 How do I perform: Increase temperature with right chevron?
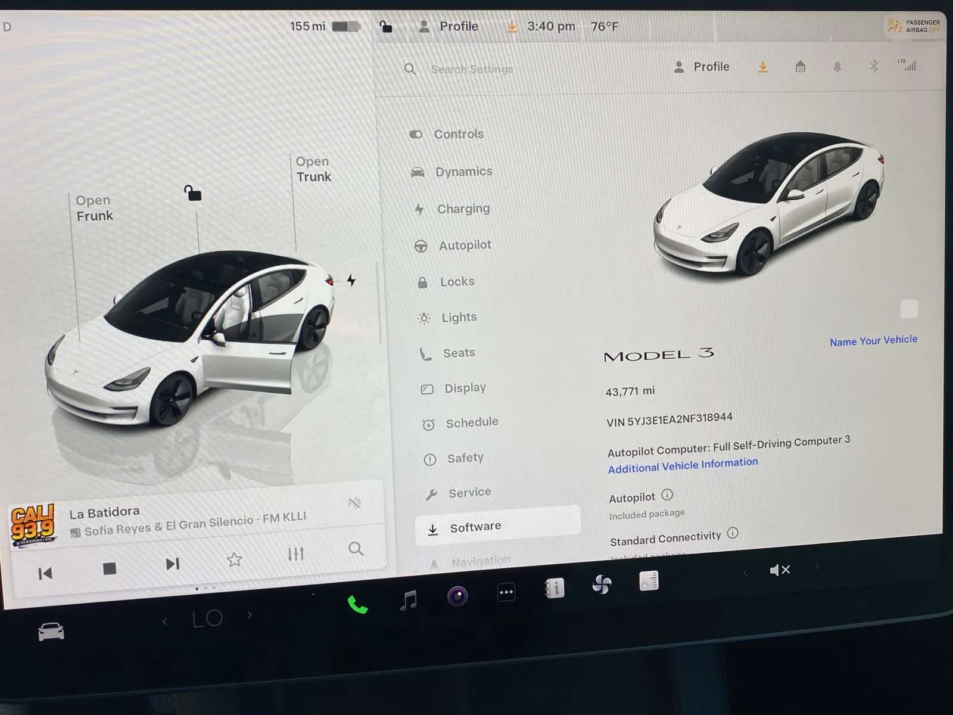coord(250,615)
